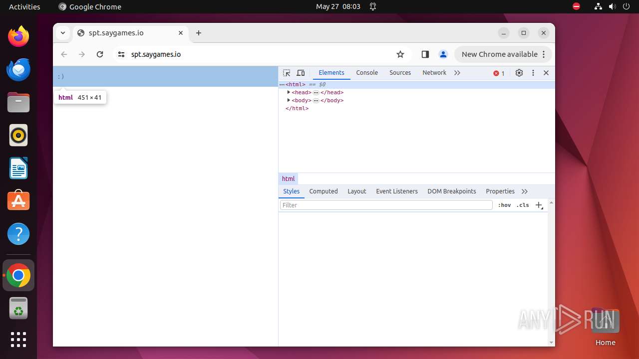Open Help from the dock
The height and width of the screenshot is (359, 639).
coord(18,234)
